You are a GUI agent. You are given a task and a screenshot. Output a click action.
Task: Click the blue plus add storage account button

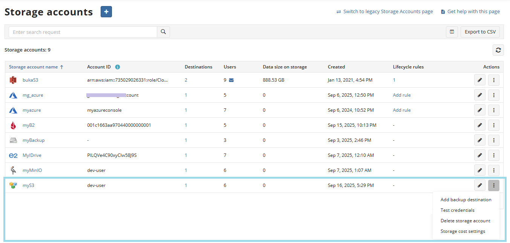click(x=106, y=12)
